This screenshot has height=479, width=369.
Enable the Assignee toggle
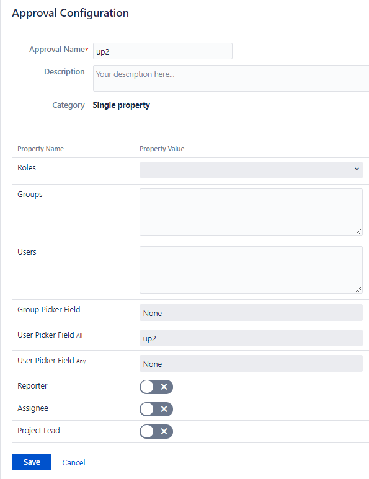[156, 410]
